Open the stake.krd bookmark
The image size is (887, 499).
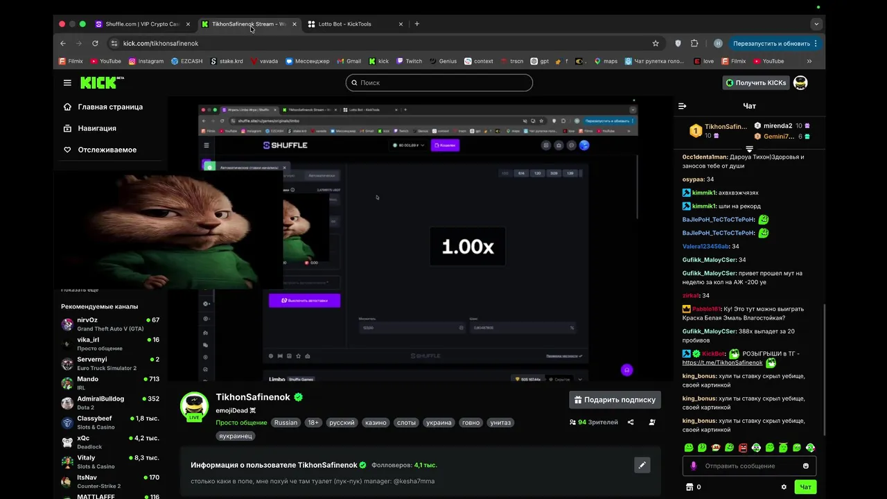click(x=226, y=61)
